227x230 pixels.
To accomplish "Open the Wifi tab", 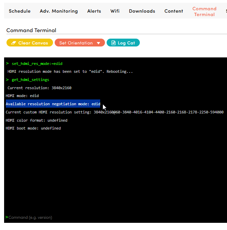I will pyautogui.click(x=115, y=11).
